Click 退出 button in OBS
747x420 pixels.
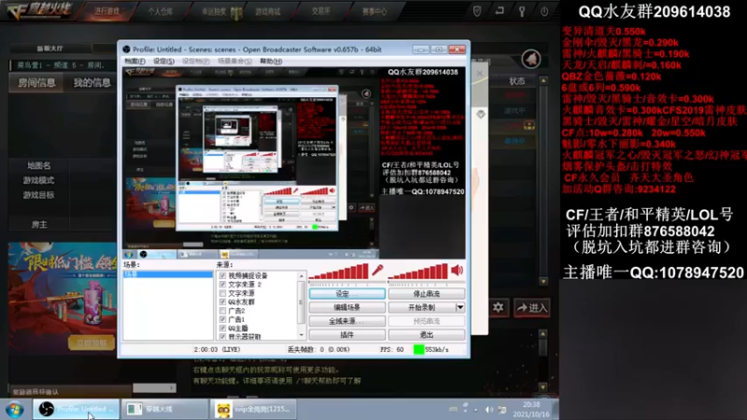[x=427, y=335]
